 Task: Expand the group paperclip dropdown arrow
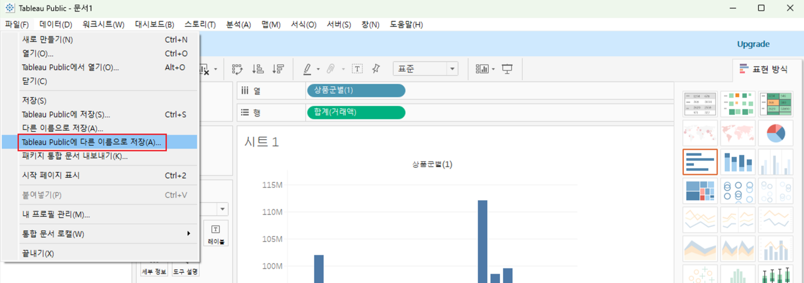click(343, 69)
